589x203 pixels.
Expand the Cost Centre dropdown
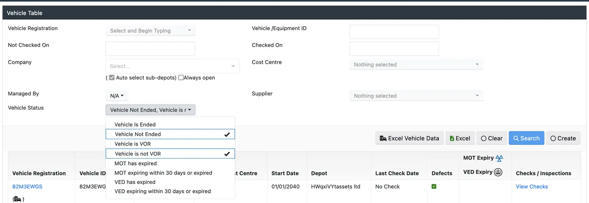coord(416,65)
